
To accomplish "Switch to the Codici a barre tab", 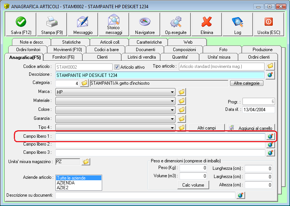I will [x=106, y=49].
